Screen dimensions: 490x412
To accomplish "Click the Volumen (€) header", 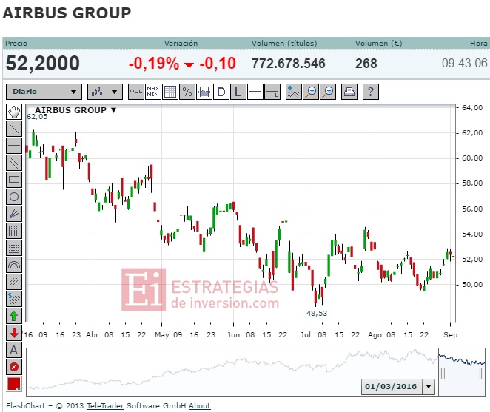I will point(378,44).
